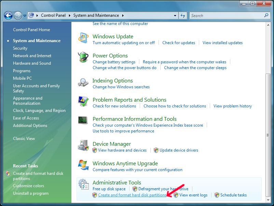The image size is (274, 206).
Task: Click the shield icon beside the main-pane Create and format partitions link
Action: pos(95,195)
